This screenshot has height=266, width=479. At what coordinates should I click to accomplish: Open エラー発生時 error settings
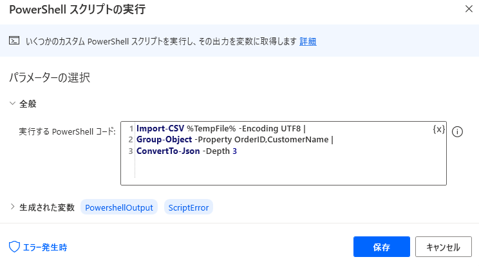click(x=45, y=247)
